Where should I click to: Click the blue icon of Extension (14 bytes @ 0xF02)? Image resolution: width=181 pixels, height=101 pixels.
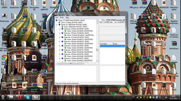[x=62, y=46]
